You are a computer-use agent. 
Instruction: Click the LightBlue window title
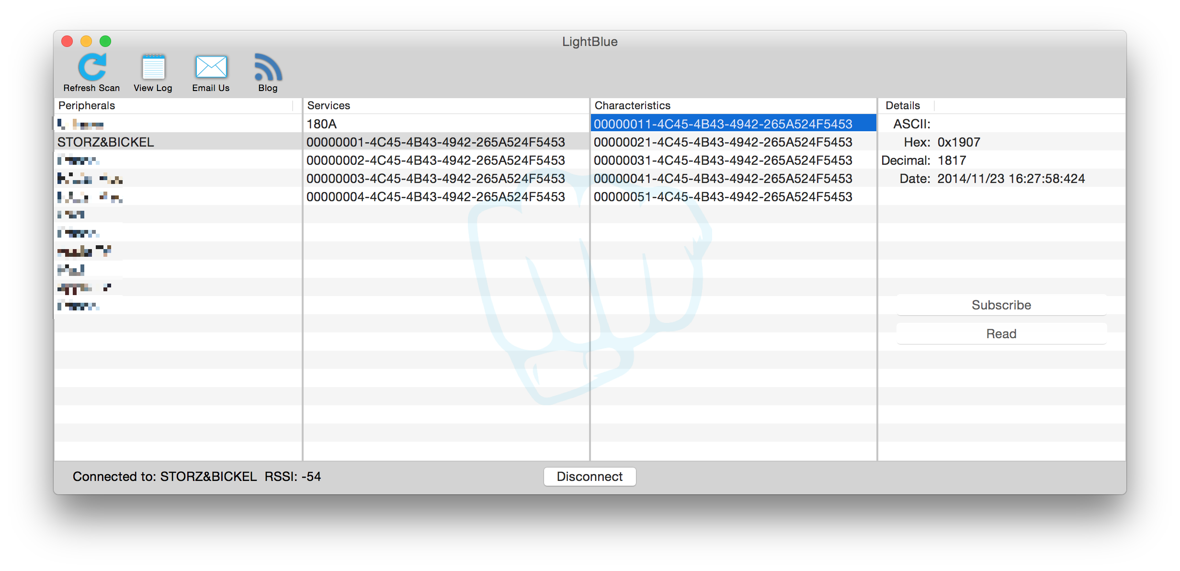pyautogui.click(x=590, y=42)
